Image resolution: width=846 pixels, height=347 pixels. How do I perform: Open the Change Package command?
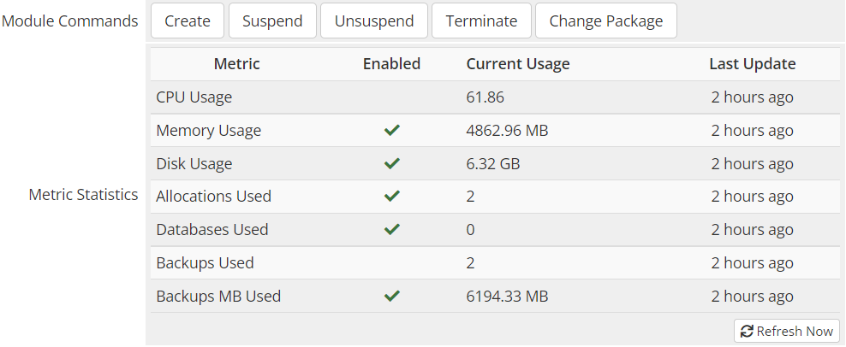point(605,21)
